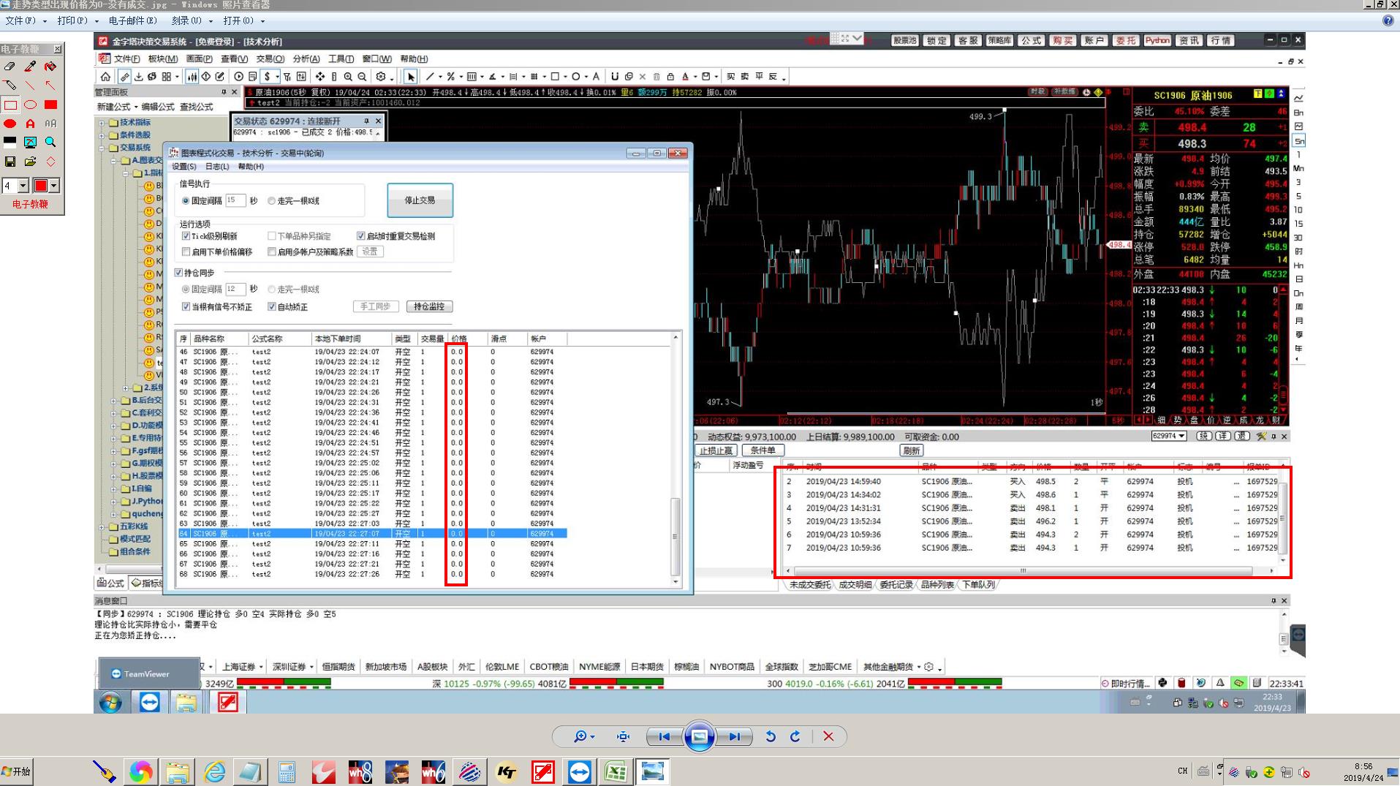
Task: Select the filled red ellipse tool
Action: [x=10, y=124]
